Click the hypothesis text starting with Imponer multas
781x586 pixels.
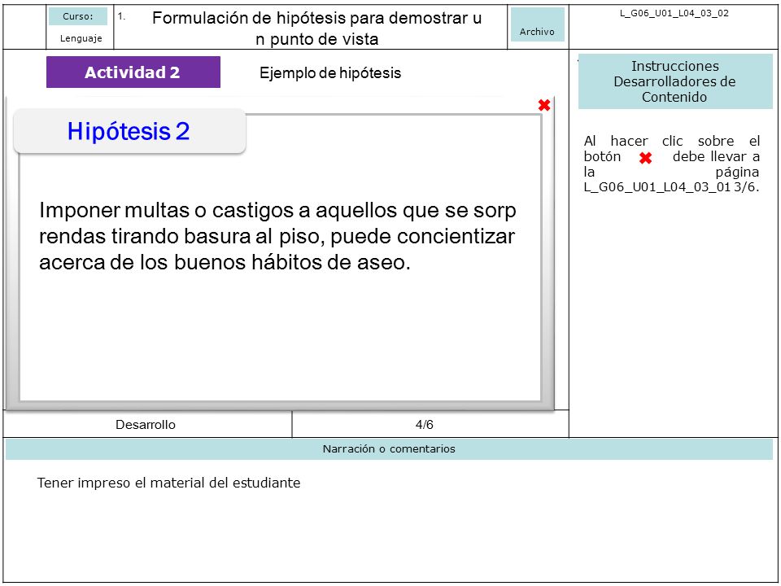(277, 236)
